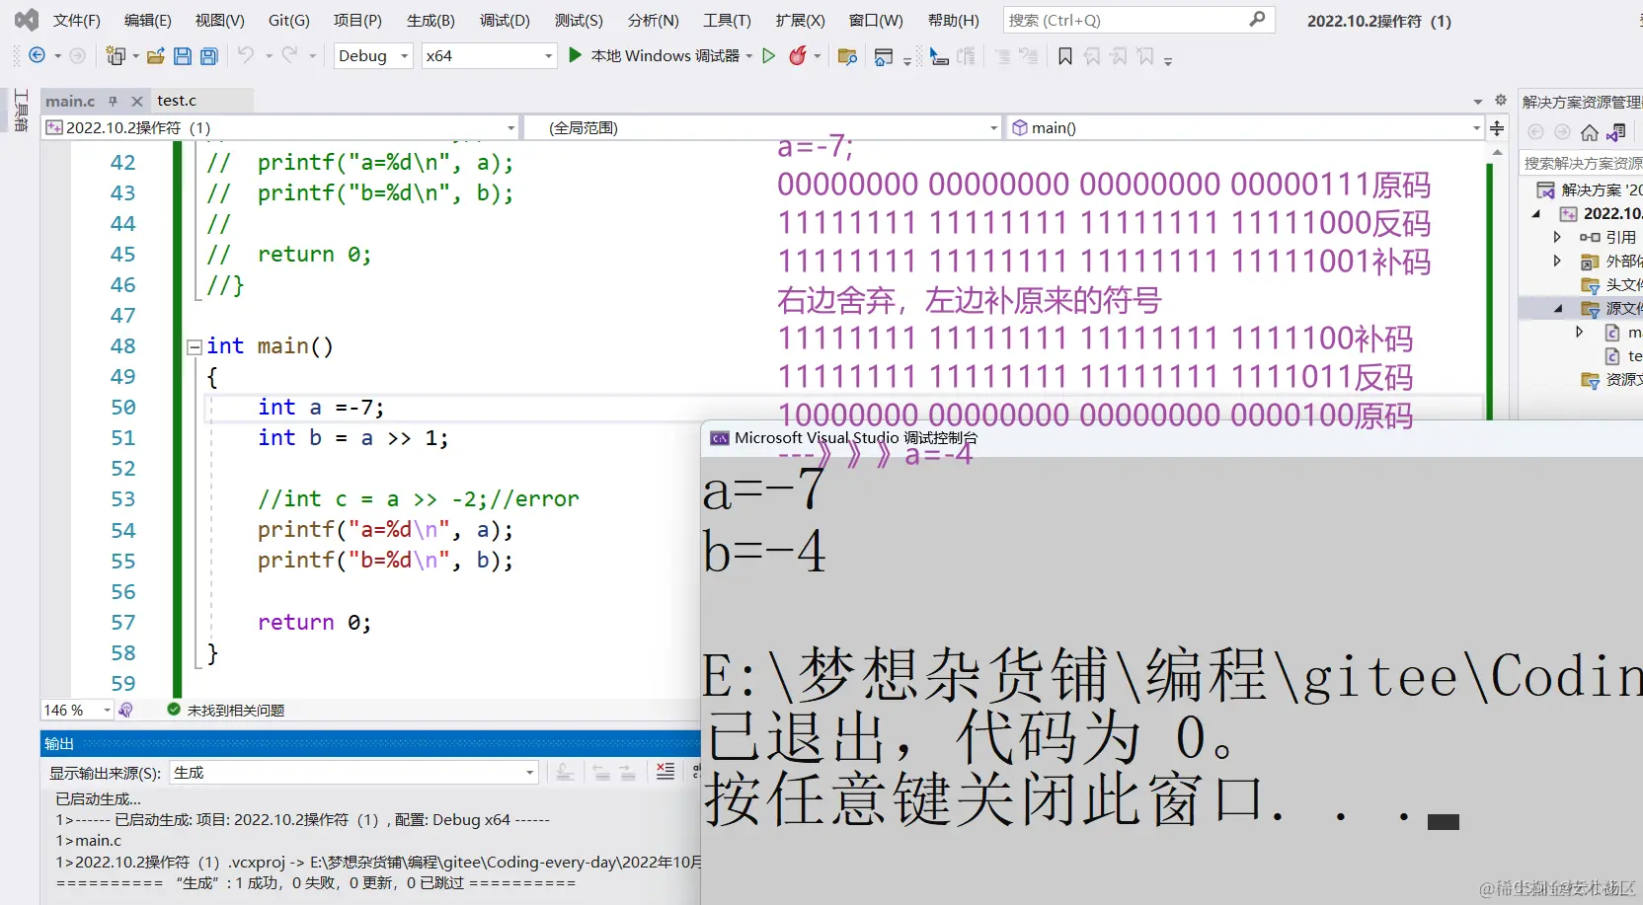
Task: Change the 146% editor zoom level
Action: tap(76, 710)
